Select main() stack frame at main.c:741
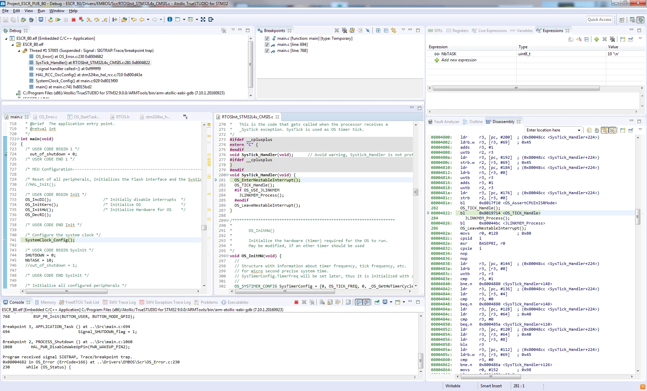This screenshot has height=391, width=647. [63, 87]
